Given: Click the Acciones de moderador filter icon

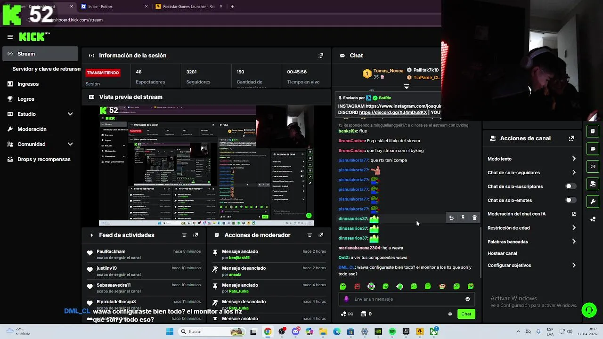Looking at the screenshot, I should click(x=310, y=235).
